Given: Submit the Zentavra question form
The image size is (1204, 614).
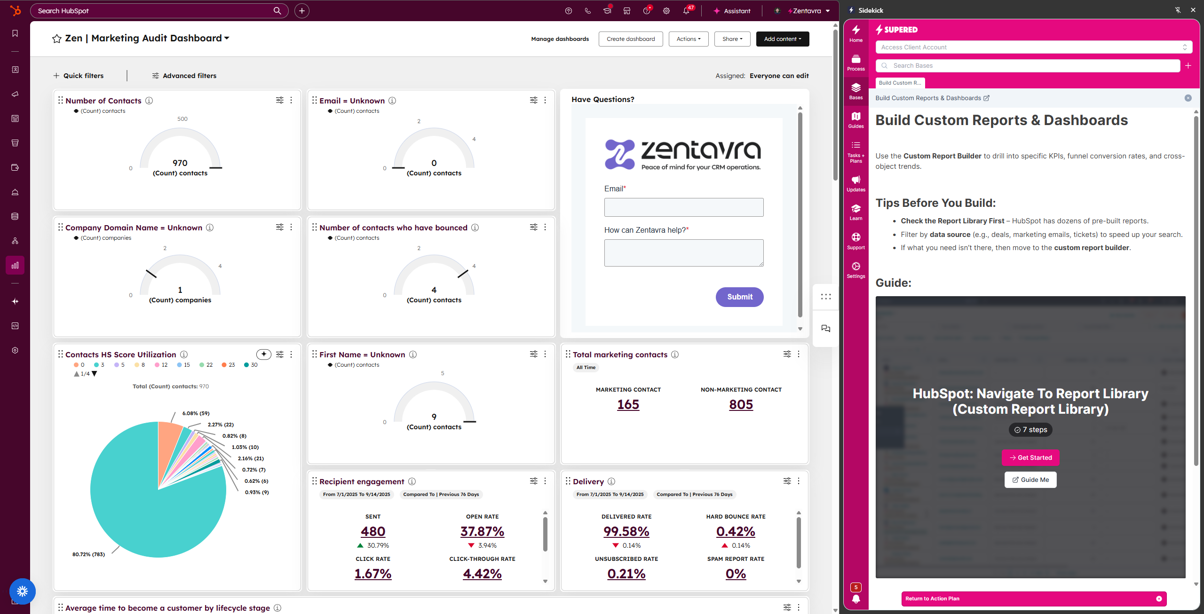Looking at the screenshot, I should point(739,297).
